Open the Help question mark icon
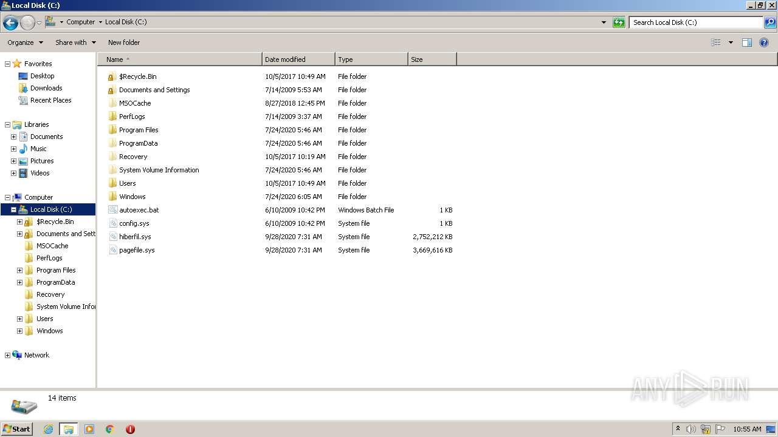 click(764, 42)
